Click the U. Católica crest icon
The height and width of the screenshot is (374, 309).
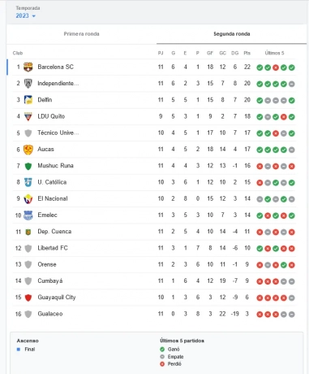tap(28, 182)
